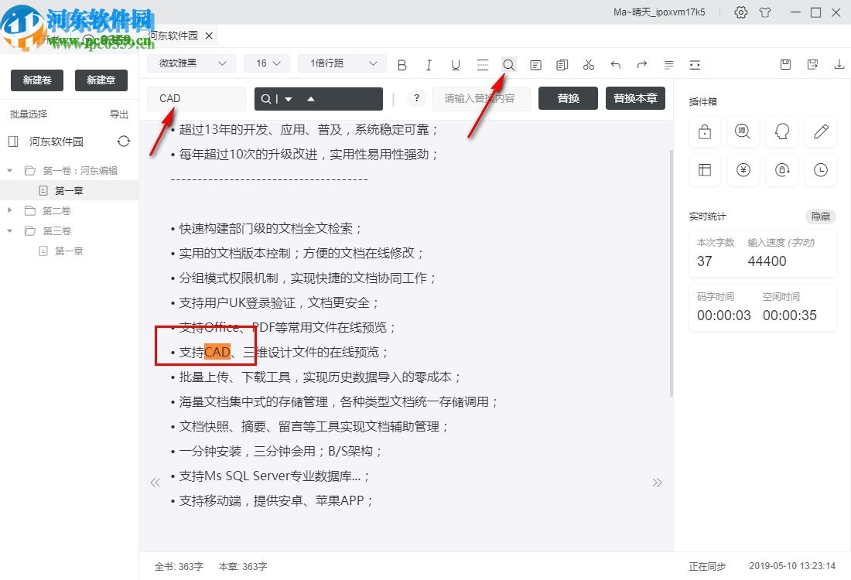Screen dimensions: 851x580
Task: Toggle bold formatting on selected text
Action: coord(402,64)
